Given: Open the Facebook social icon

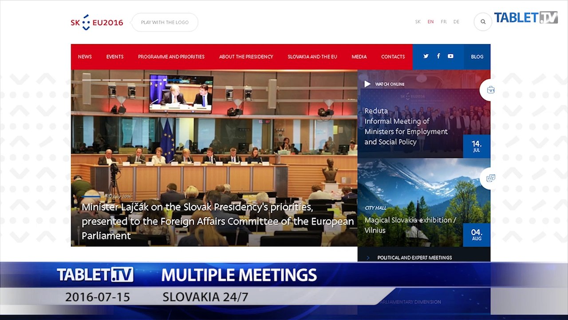Looking at the screenshot, I should tap(438, 56).
